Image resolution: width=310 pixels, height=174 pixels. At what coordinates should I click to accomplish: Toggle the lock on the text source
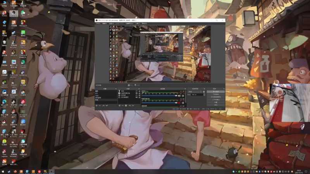[139, 91]
